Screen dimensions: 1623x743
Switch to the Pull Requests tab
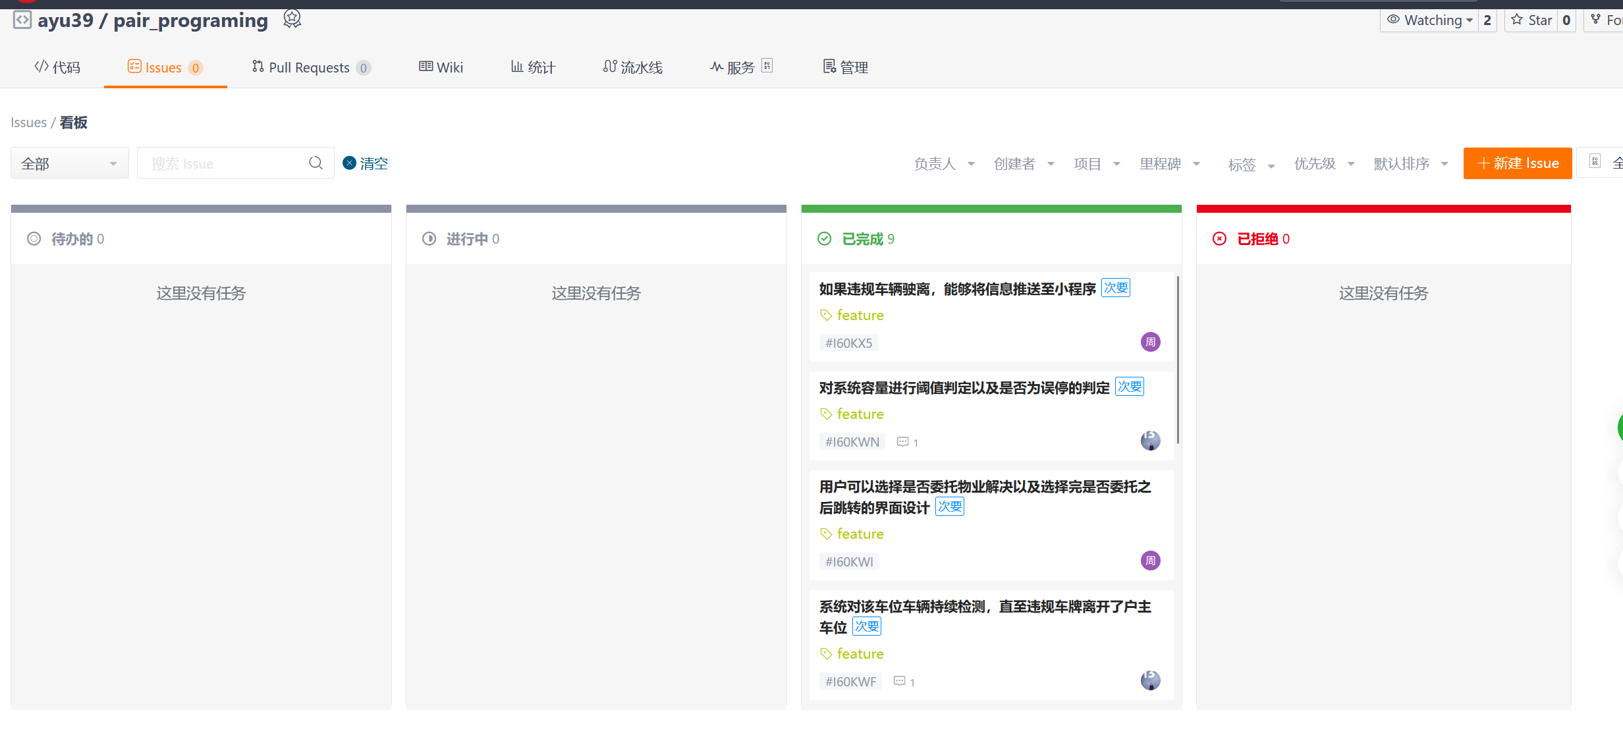pyautogui.click(x=310, y=67)
